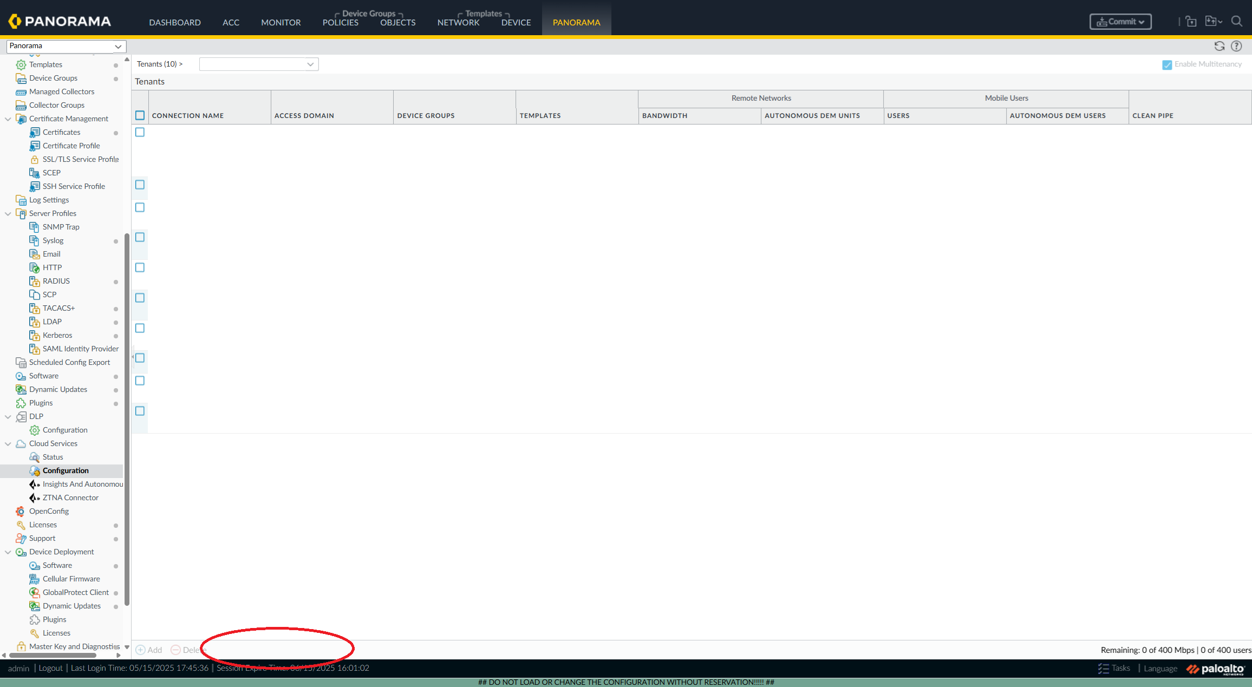
Task: Switch to the MONITOR tab
Action: 281,22
